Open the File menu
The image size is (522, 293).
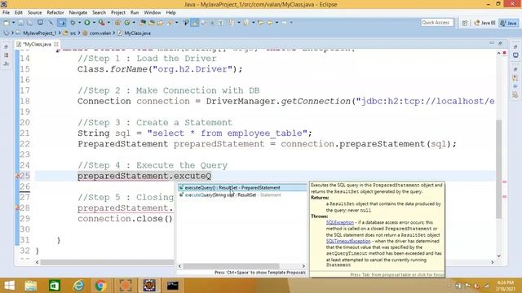(x=6, y=13)
